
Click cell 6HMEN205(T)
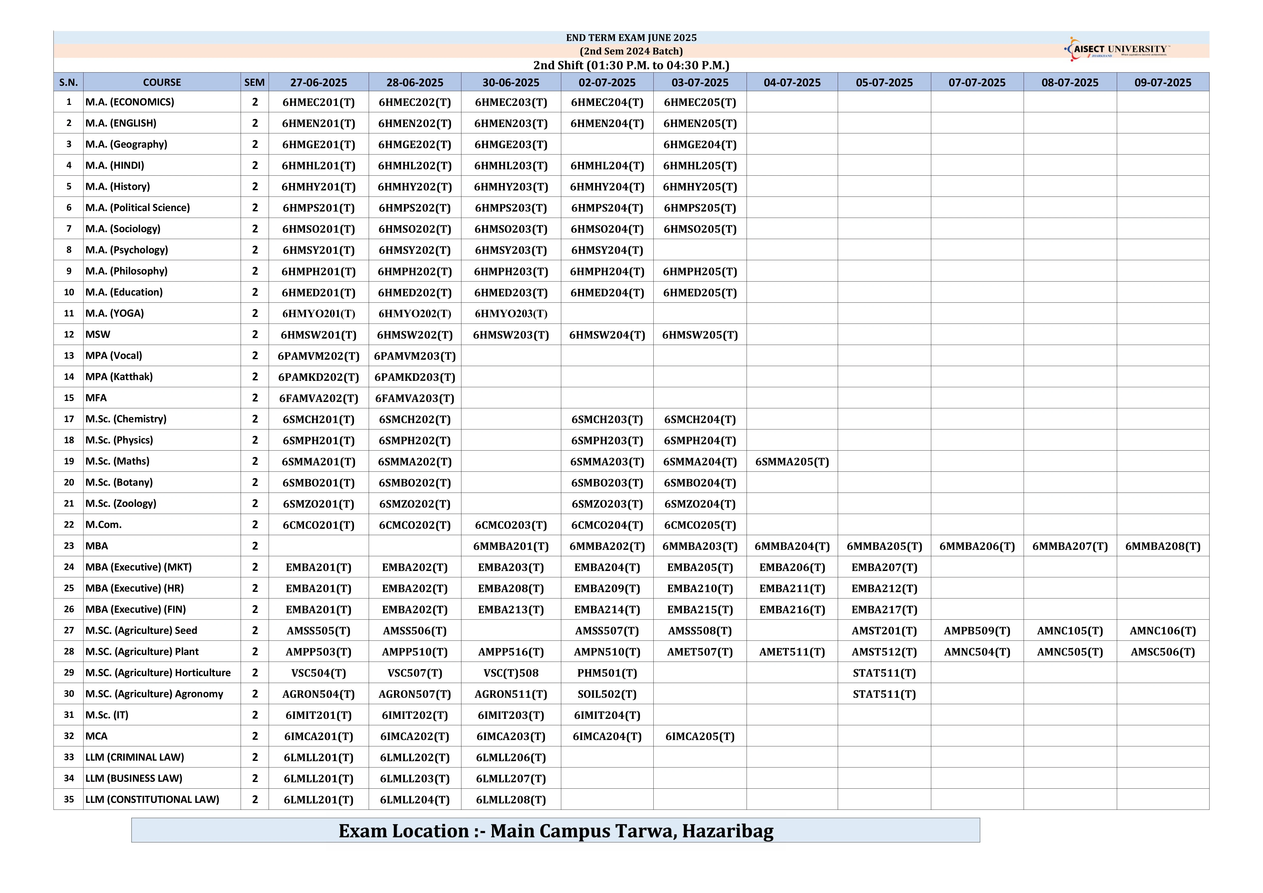click(700, 123)
